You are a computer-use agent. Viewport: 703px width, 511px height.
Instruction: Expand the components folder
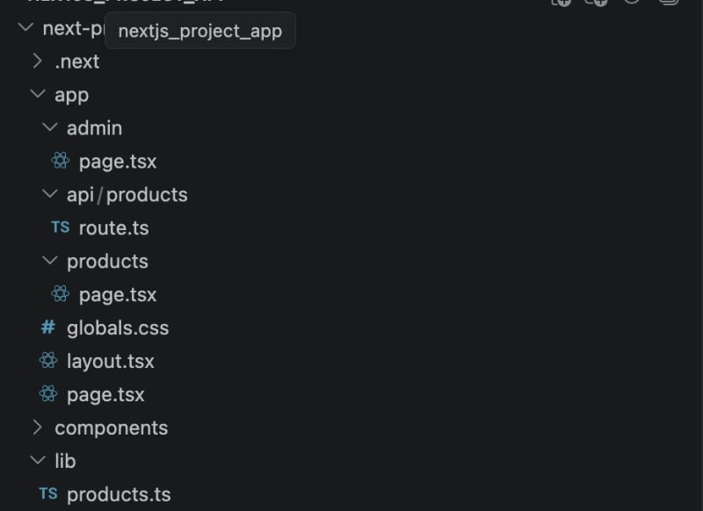click(38, 428)
